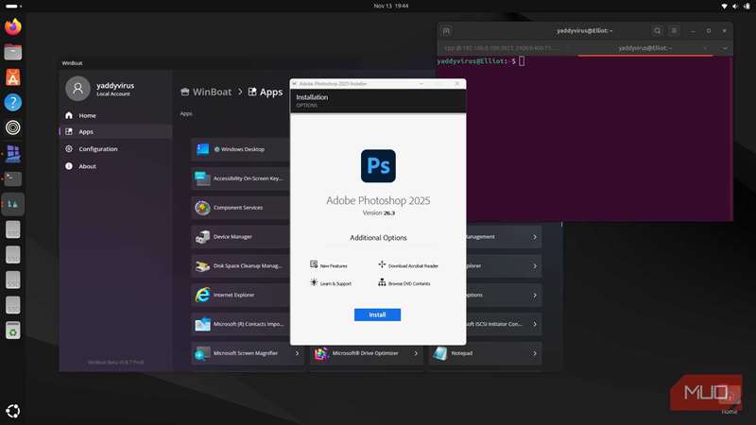
Task: Click the yaddyvirus user avatar
Action: pos(77,89)
